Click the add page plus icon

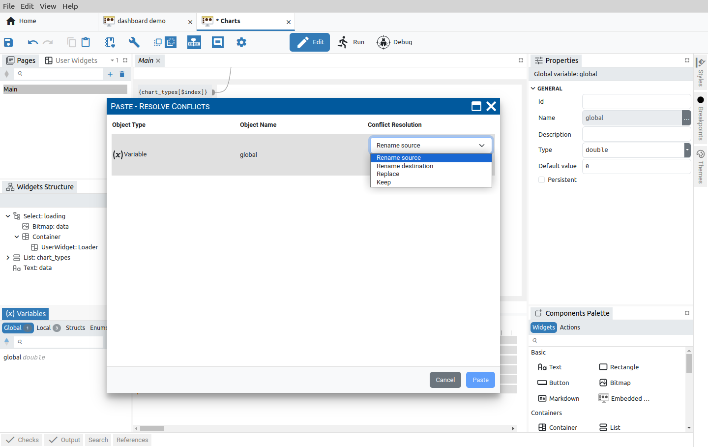110,74
